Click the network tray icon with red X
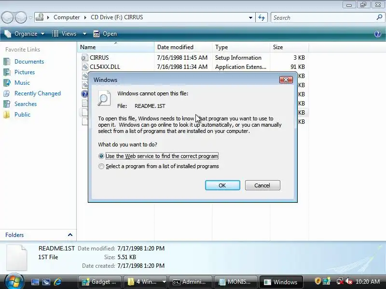This screenshot has width=386, height=289. (x=340, y=281)
